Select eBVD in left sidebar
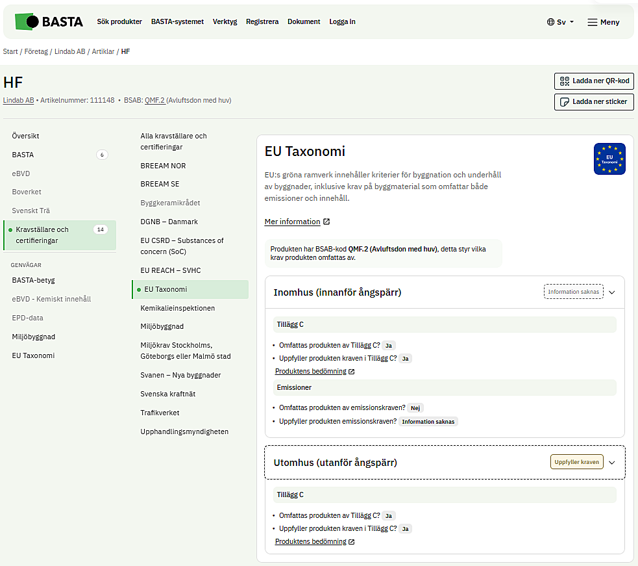The width and height of the screenshot is (638, 566). click(x=21, y=174)
